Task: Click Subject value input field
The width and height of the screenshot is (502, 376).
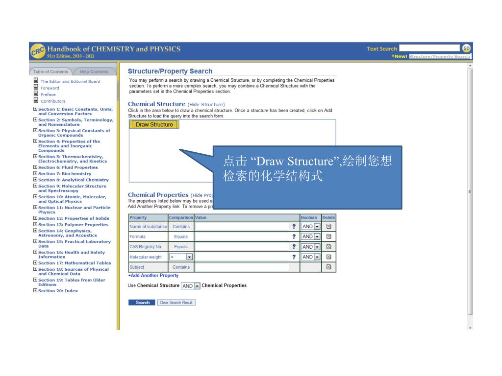Action: [242, 267]
